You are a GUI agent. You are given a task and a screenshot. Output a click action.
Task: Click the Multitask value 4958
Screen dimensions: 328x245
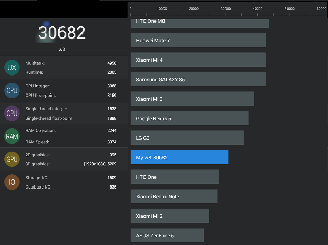[112, 63]
